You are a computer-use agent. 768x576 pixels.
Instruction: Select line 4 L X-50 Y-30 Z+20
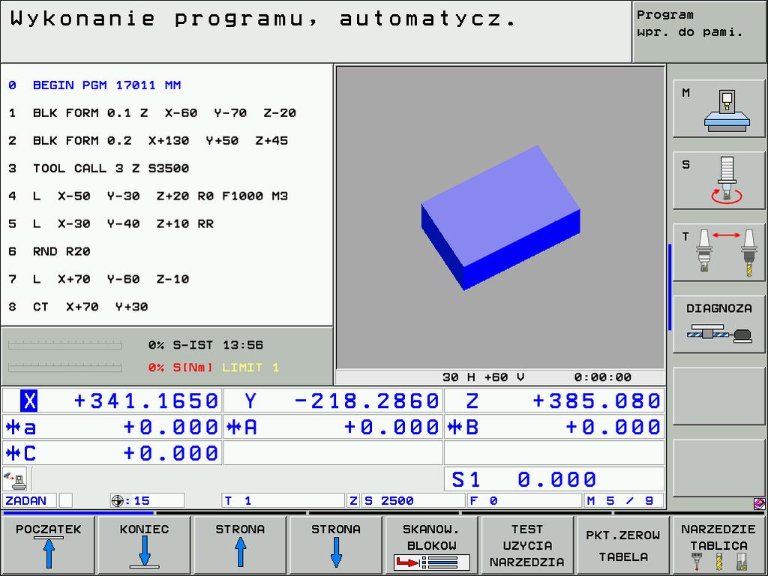coord(148,196)
